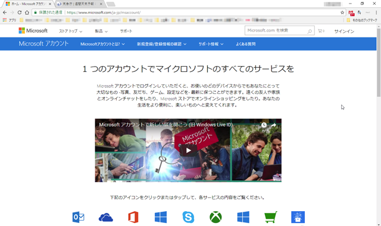Go back with browser back arrow
This screenshot has height=226, width=381.
pyautogui.click(x=5, y=12)
